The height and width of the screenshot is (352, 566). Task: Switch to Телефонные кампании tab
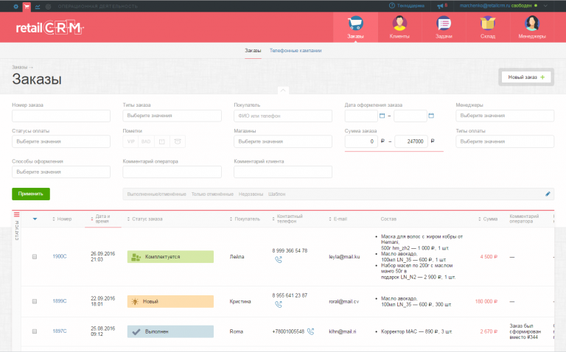point(296,51)
